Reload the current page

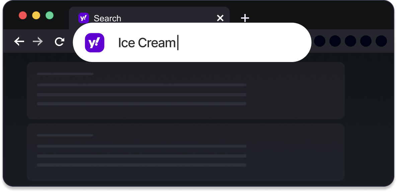pos(60,42)
